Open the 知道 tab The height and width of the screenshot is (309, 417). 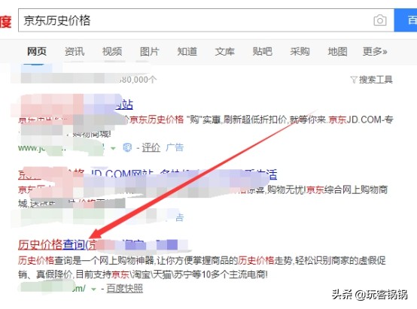click(187, 51)
